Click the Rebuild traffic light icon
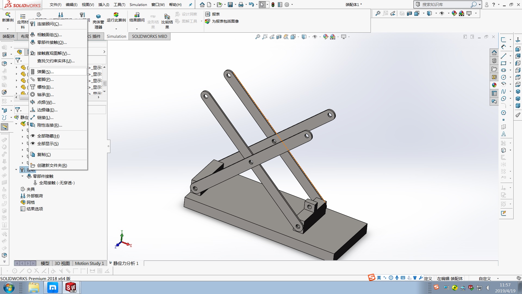The image size is (522, 294). pos(273,5)
